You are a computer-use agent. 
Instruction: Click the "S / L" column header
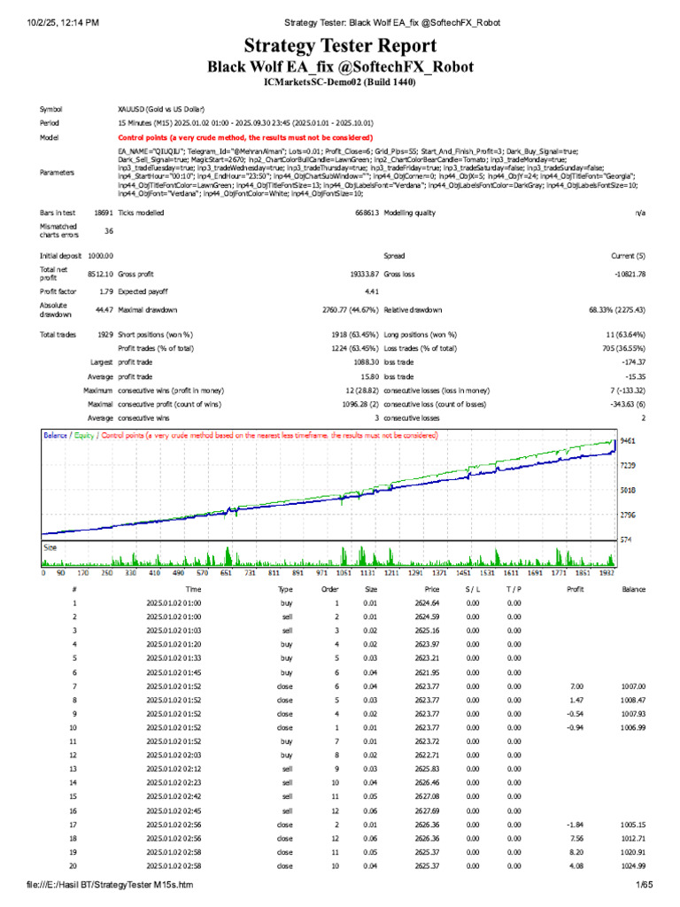473,589
